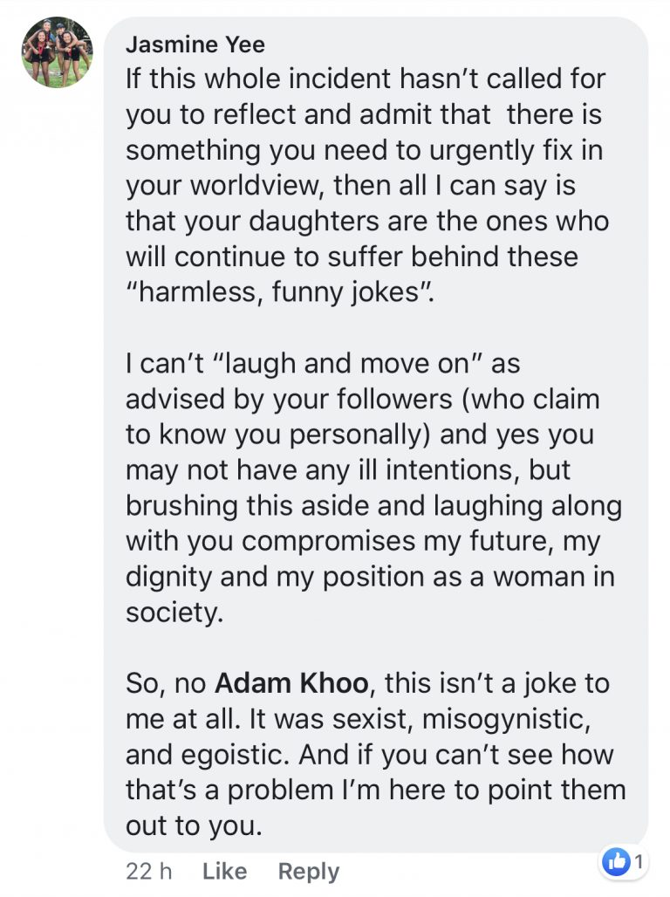670x897 pixels.
Task: Open the 22 h comment timestamp
Action: [149, 871]
